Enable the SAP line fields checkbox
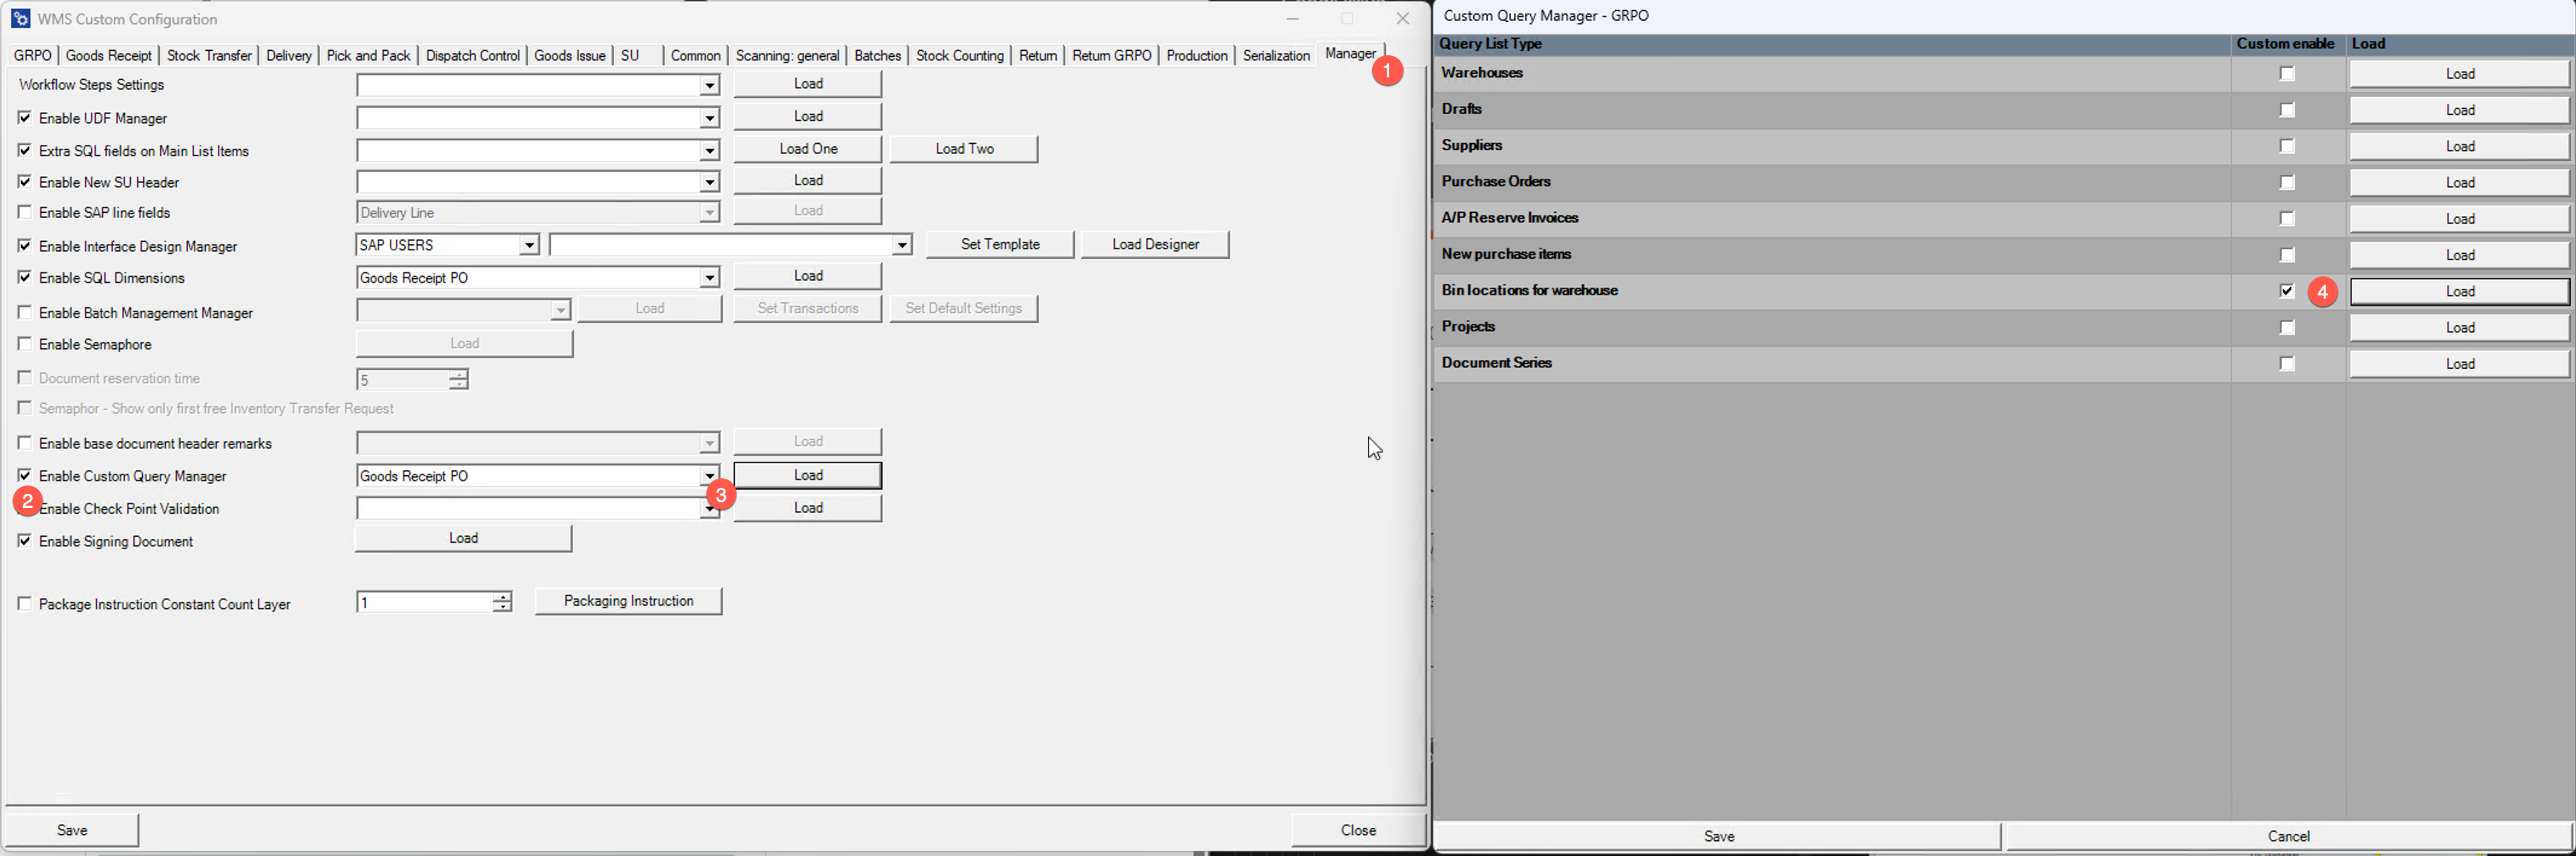This screenshot has width=2576, height=856. click(x=25, y=212)
